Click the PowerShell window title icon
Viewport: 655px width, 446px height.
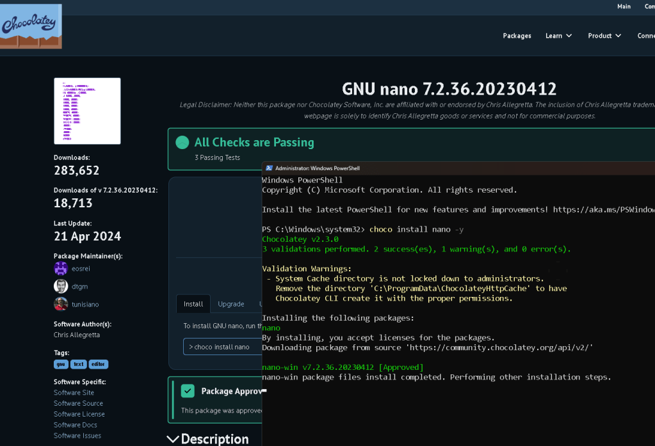click(x=269, y=168)
